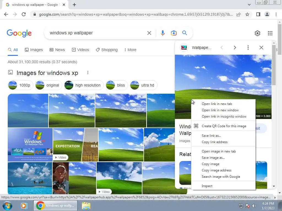Open media player from the taskbar

click(x=24, y=206)
